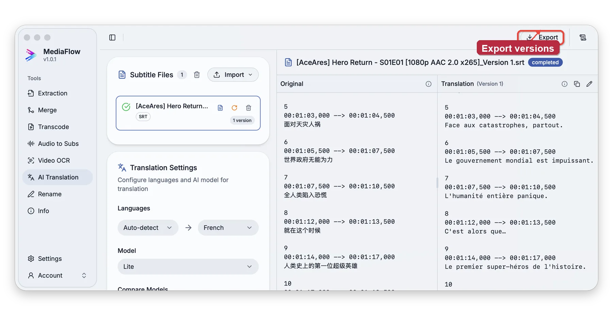The width and height of the screenshot is (613, 323).
Task: Open the Import dropdown button
Action: click(x=233, y=75)
